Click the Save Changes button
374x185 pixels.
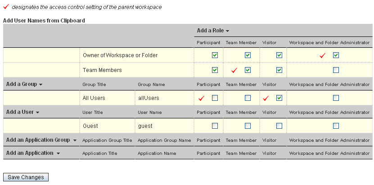click(x=26, y=177)
